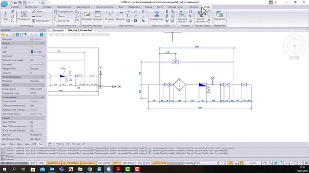Toggle ШТРИХОВКА hatch display
This screenshot has width=309, height=173.
pos(159,163)
